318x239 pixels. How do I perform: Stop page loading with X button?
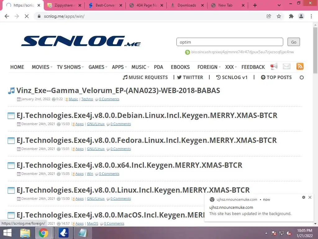[x=27, y=16]
